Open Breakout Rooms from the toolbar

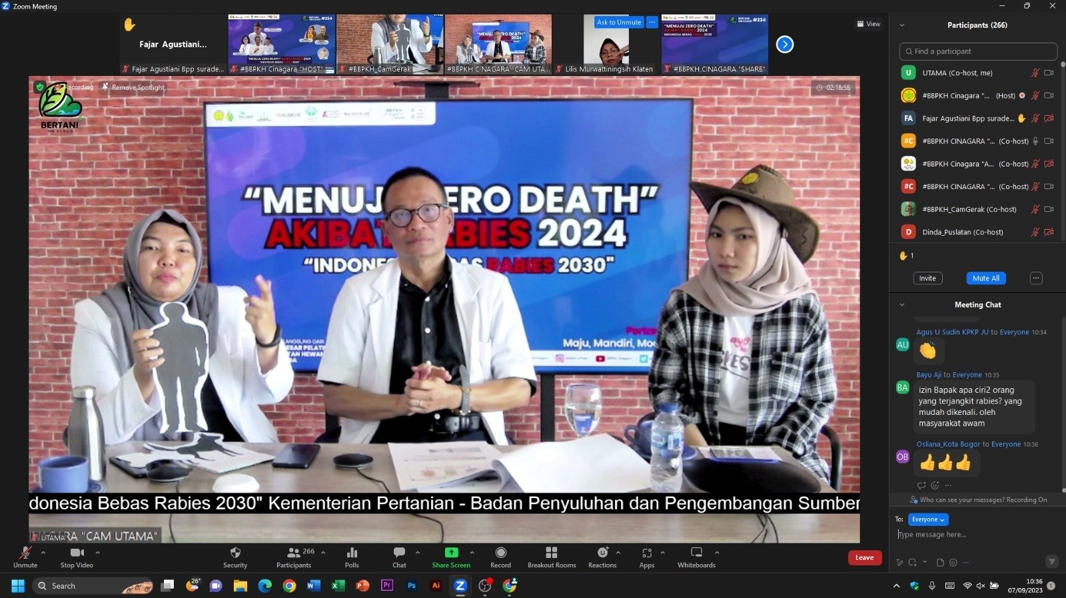(551, 553)
